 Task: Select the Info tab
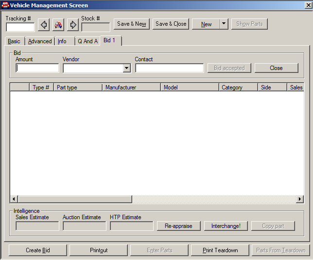point(62,41)
